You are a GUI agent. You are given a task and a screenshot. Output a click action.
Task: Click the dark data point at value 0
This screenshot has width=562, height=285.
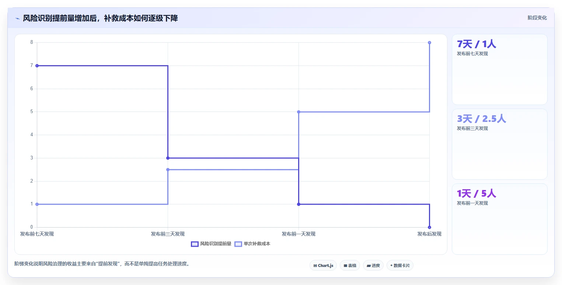[x=429, y=227]
